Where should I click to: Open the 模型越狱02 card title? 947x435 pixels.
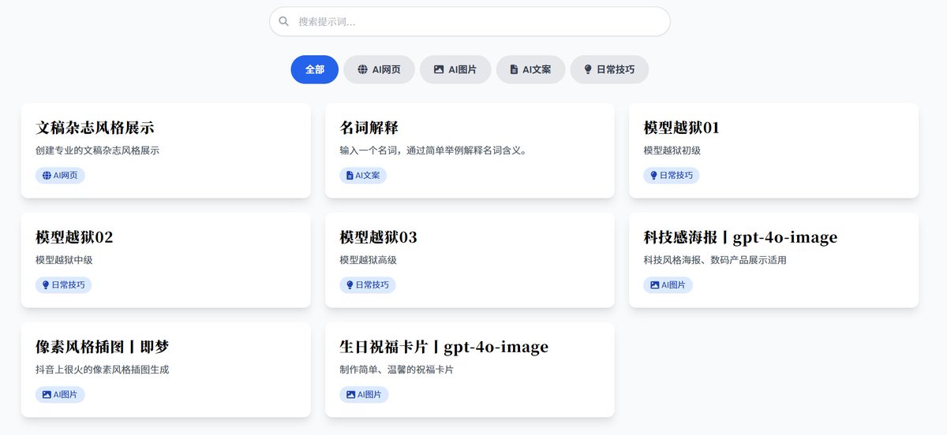tap(74, 237)
